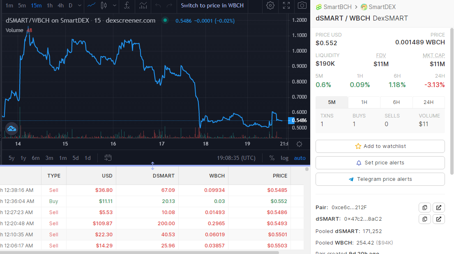This screenshot has width=454, height=254.
Task: Toggle percent scale on chart
Action: coord(272,158)
